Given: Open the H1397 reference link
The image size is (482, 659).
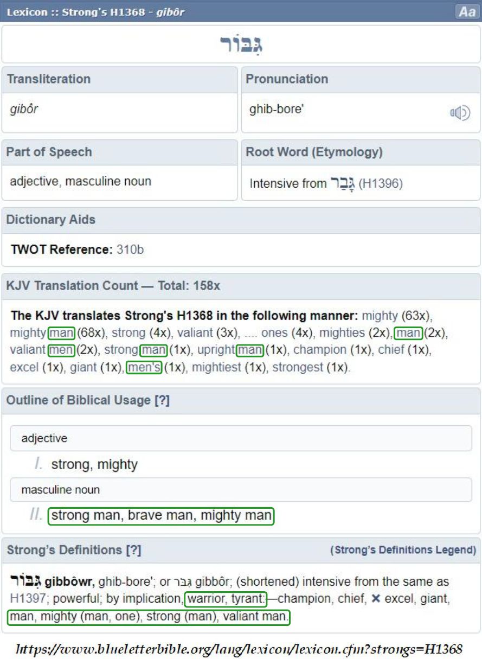Looking at the screenshot, I should click(22, 599).
